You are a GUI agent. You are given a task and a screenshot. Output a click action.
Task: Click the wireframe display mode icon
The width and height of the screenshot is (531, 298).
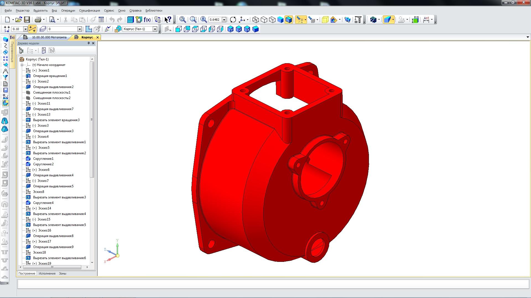pyautogui.click(x=256, y=20)
